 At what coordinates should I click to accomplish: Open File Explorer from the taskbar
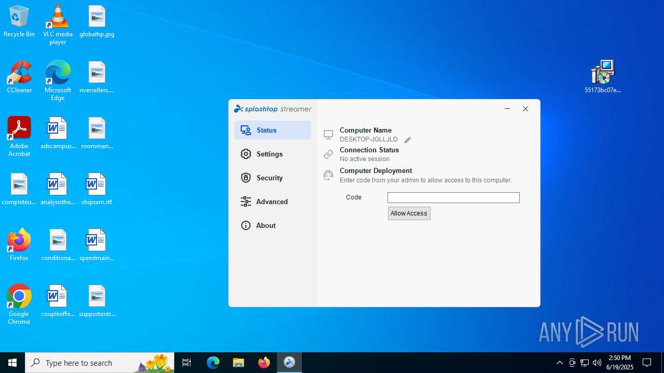(x=239, y=363)
